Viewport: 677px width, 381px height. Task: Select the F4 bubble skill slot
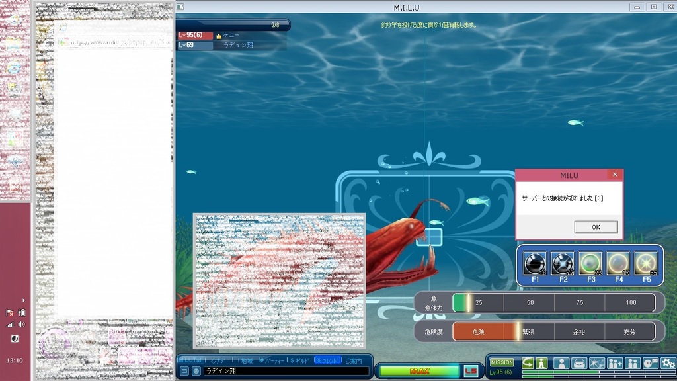(618, 264)
